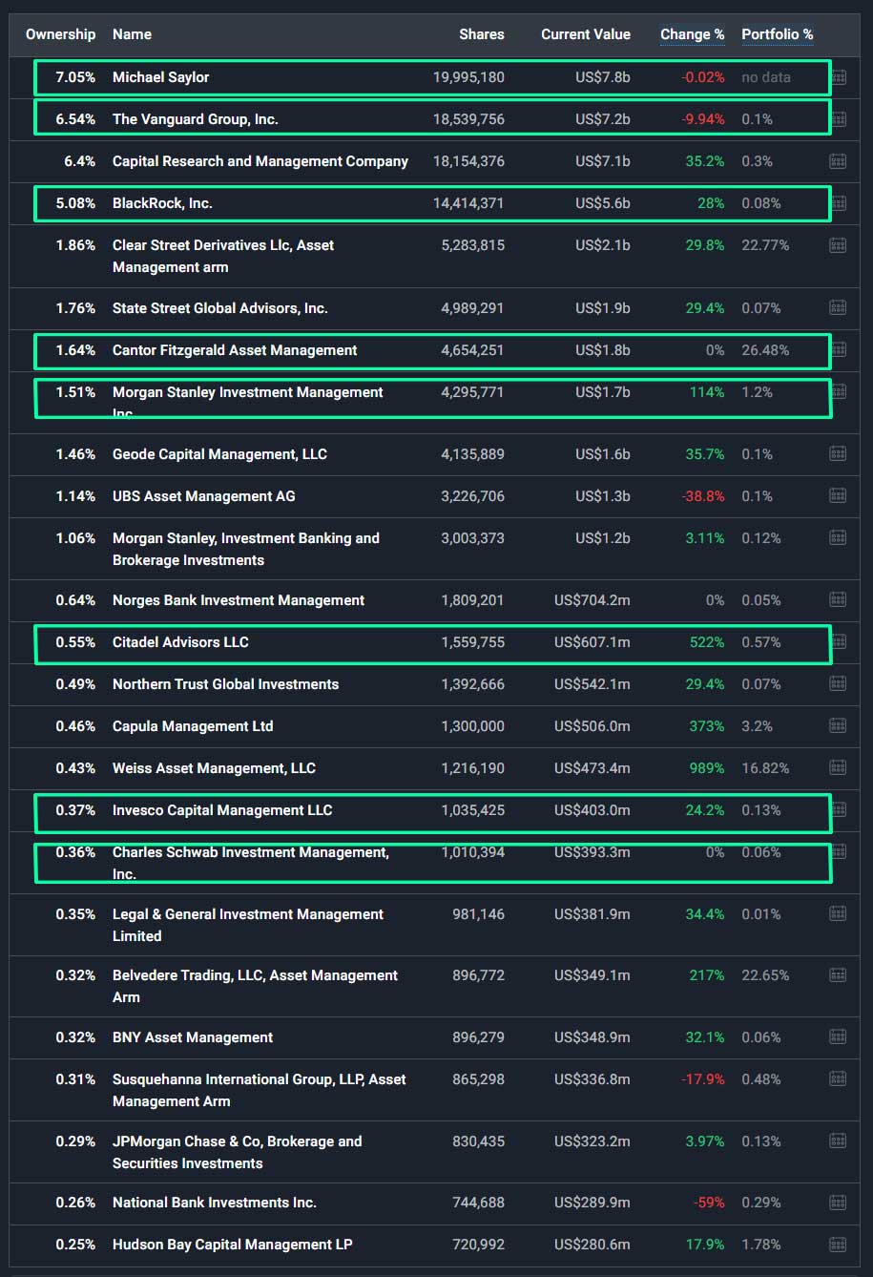Click history icon for Weiss Asset Management
This screenshot has height=1277, width=873.
[838, 768]
